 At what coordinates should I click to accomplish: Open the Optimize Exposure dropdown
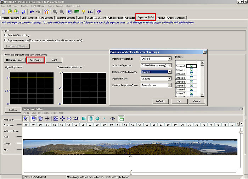[170, 65]
